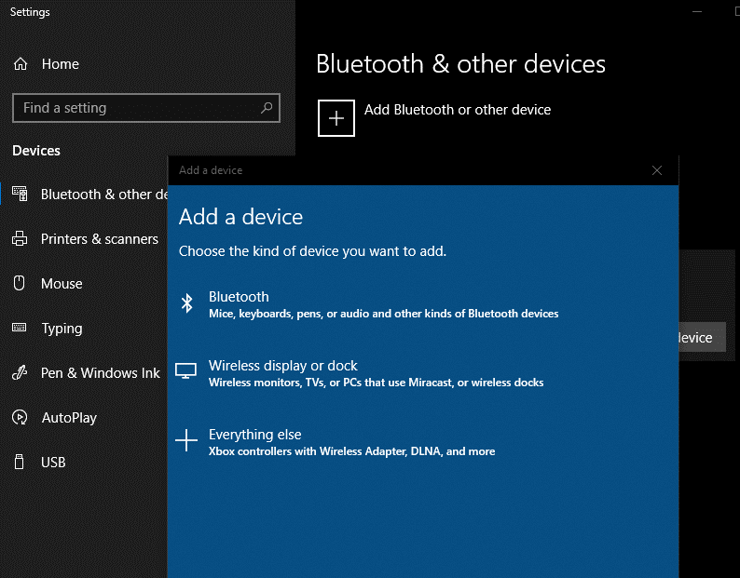Click the Bluetooth symbol icon in dialog
740x578 pixels.
pyautogui.click(x=187, y=303)
